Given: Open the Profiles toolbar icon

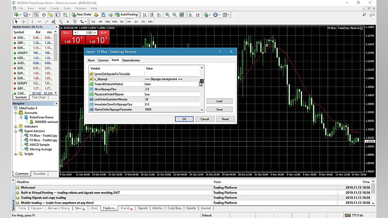Looking at the screenshot, I should tap(25, 15).
